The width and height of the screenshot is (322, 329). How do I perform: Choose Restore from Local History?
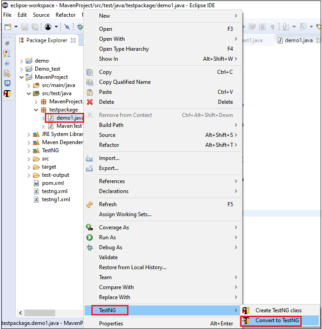(x=162, y=267)
